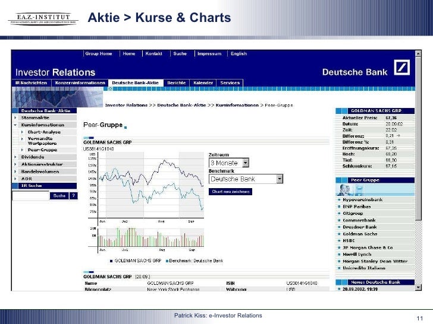Click browser scrollbar up arrow
The width and height of the screenshot is (433, 324).
(x=418, y=53)
